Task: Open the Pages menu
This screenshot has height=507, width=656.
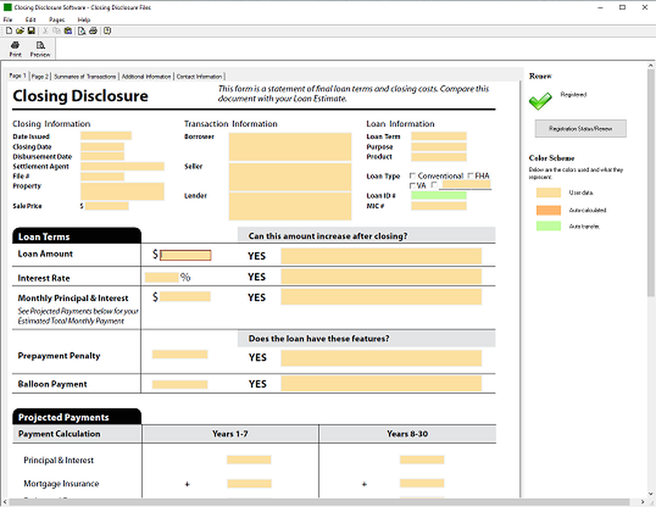Action: pyautogui.click(x=56, y=20)
